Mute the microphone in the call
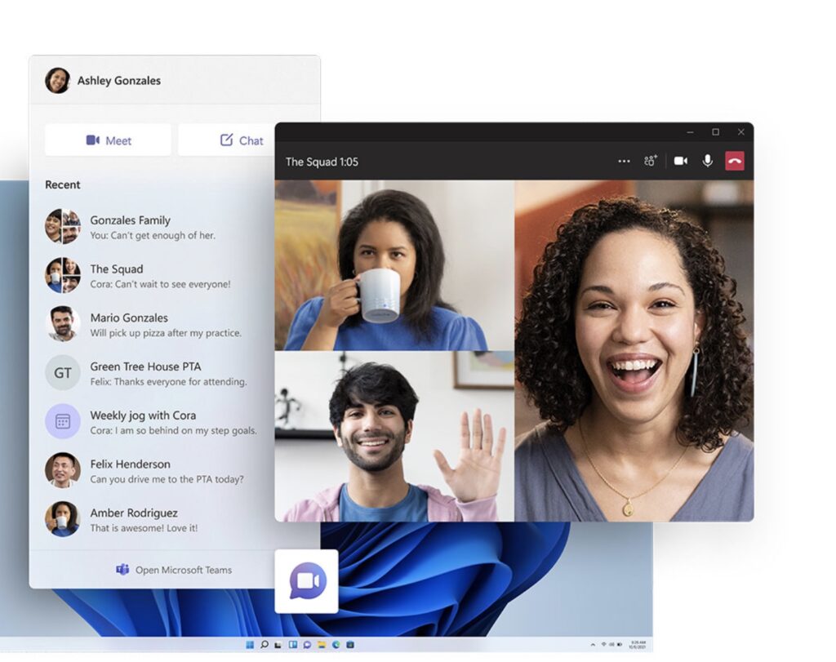The image size is (836, 662). (x=708, y=161)
